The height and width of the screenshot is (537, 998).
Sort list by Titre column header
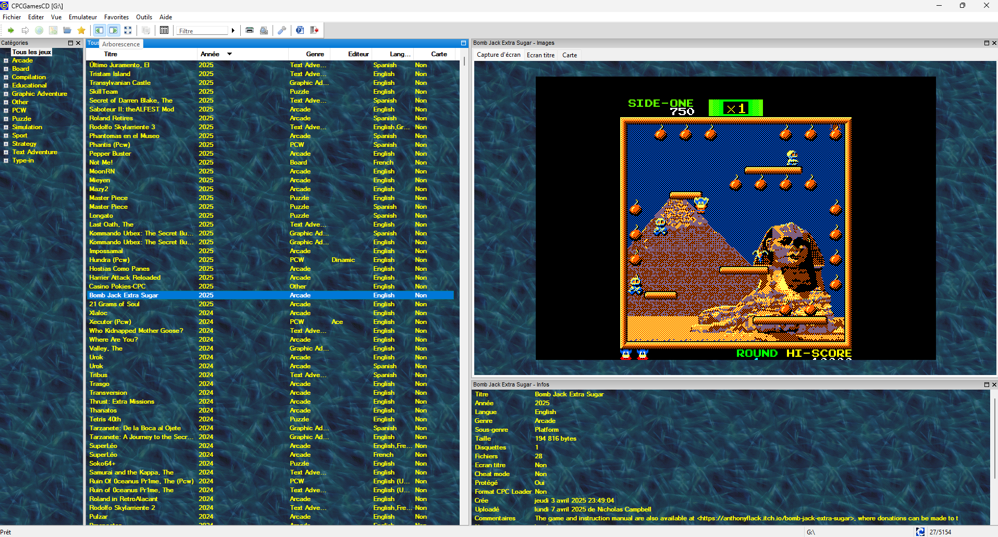point(141,54)
